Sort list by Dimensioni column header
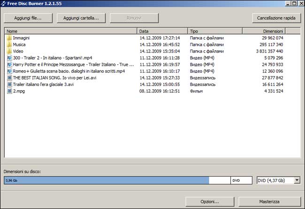Viewport: 305px width, 209px height. [x=264, y=31]
